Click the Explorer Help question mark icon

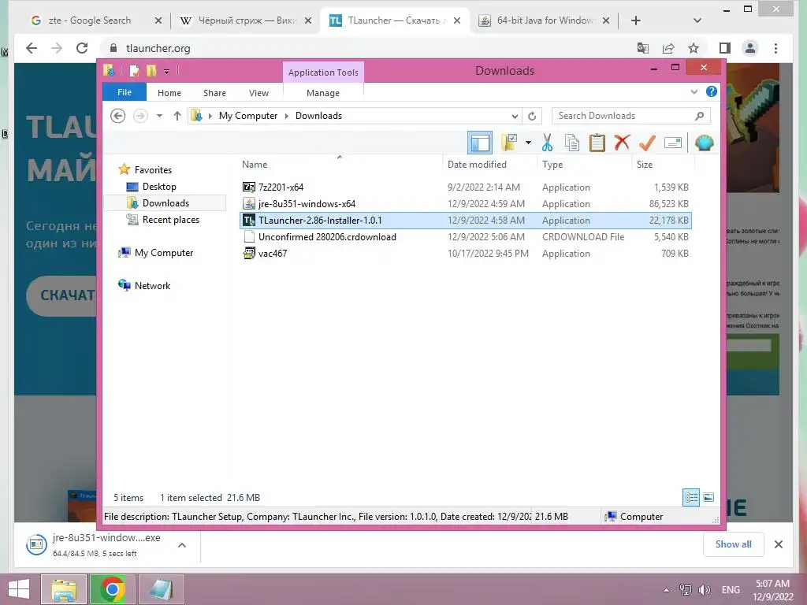712,91
